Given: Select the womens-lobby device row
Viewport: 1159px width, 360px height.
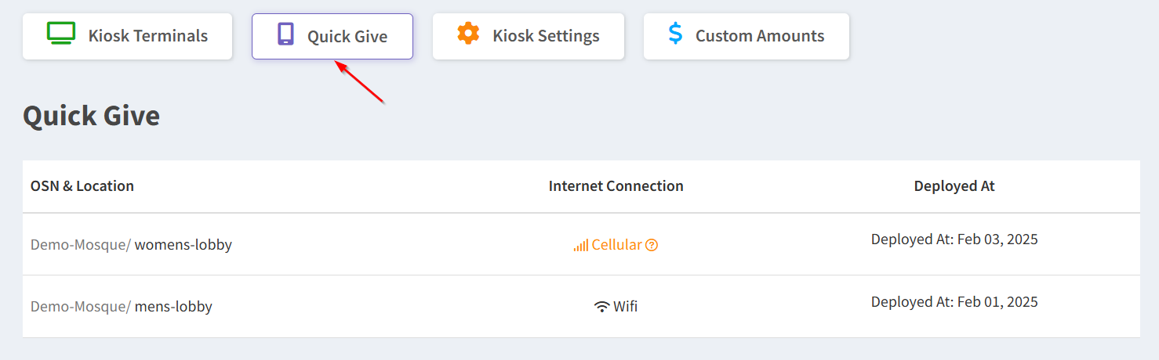Looking at the screenshot, I should point(581,244).
